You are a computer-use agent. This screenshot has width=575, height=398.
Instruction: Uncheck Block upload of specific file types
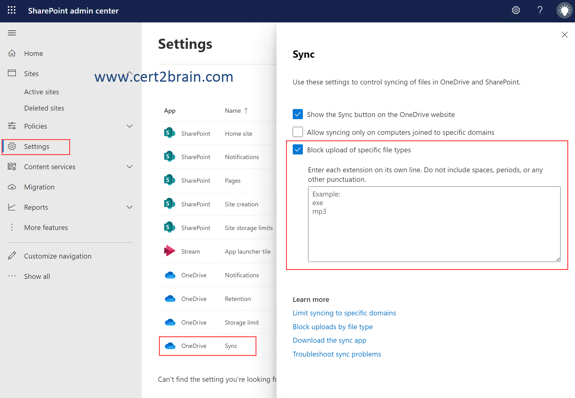tap(298, 150)
